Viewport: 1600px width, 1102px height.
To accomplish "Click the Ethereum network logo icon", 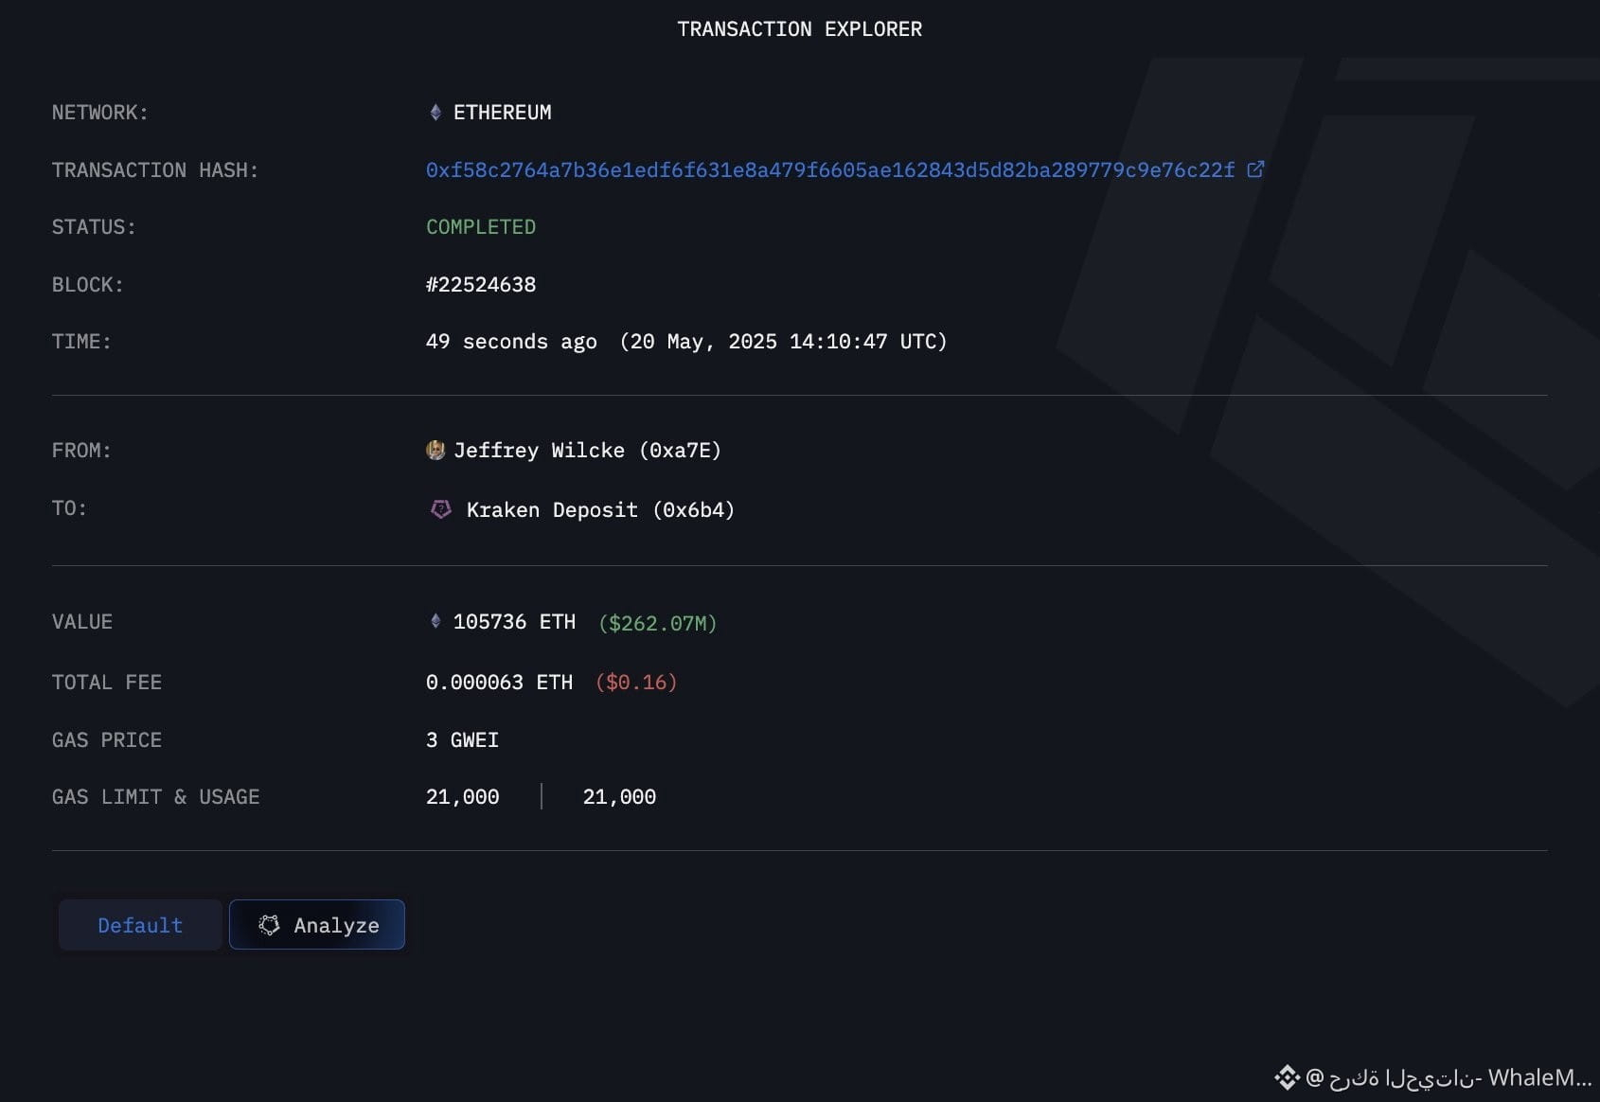I will [x=436, y=113].
